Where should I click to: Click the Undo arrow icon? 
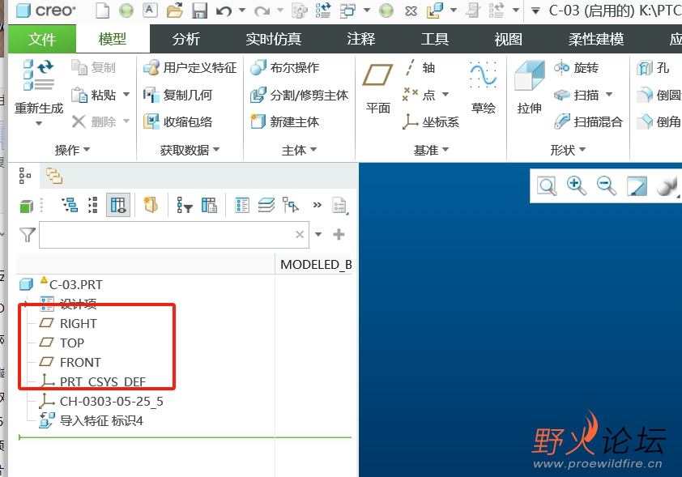coord(224,11)
